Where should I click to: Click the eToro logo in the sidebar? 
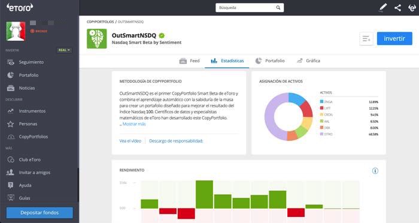click(20, 7)
